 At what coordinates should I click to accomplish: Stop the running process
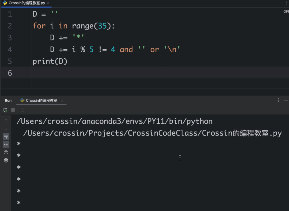[13, 110]
